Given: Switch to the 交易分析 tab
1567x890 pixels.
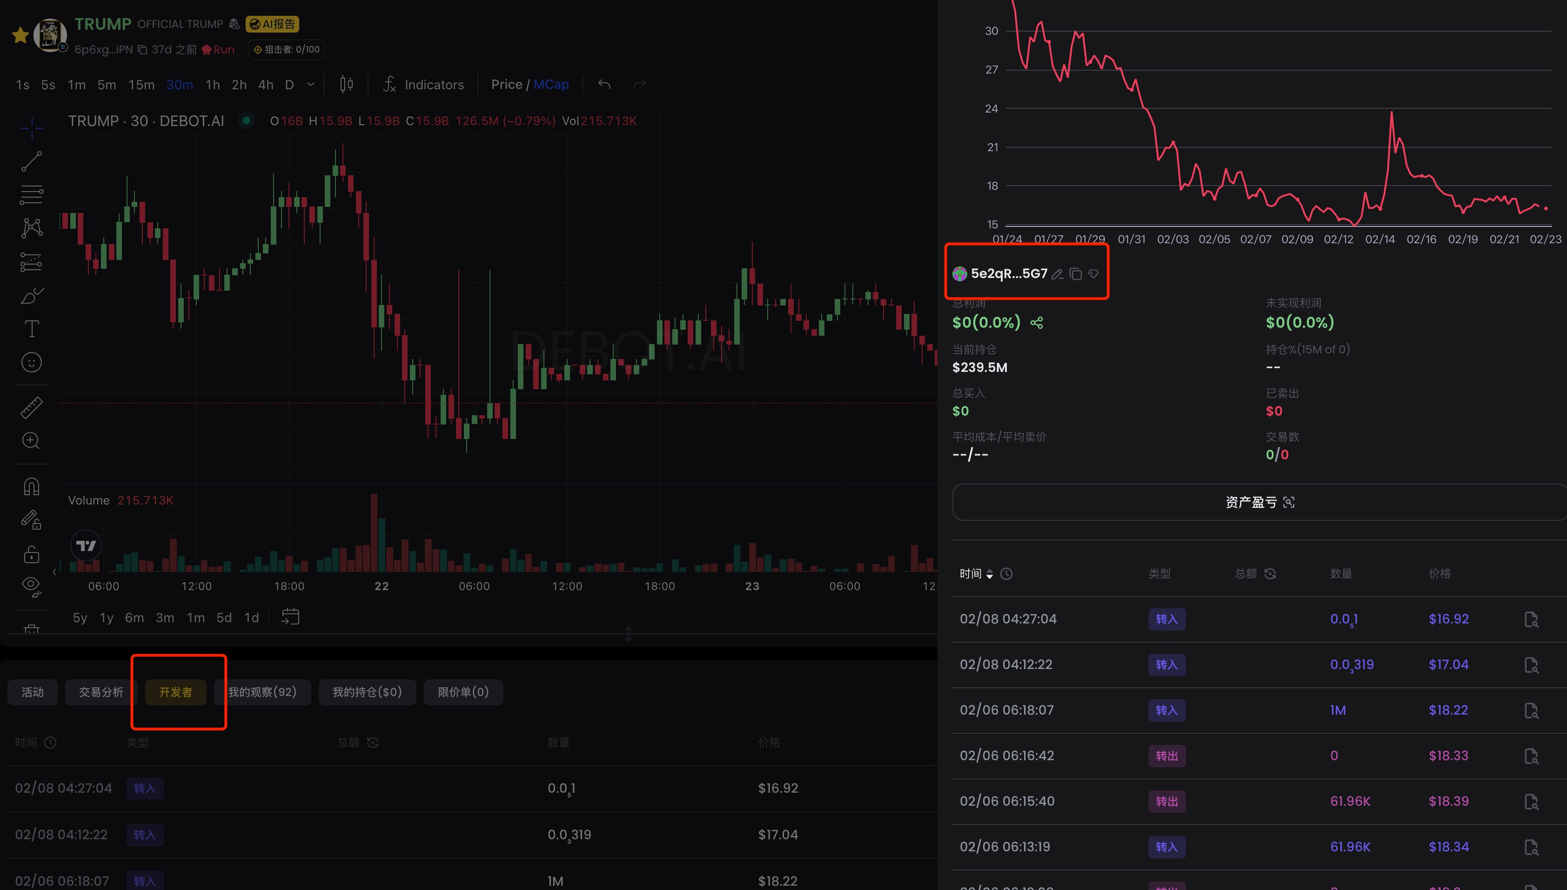Looking at the screenshot, I should click(x=101, y=692).
